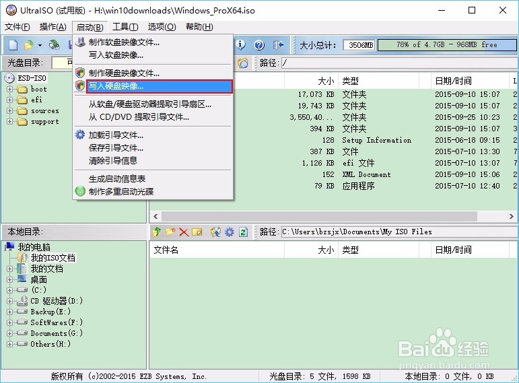Click the local path C:\Users\bzsjx field

point(399,232)
